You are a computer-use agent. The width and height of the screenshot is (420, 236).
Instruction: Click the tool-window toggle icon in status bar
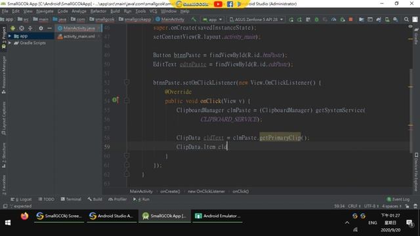coord(5,206)
